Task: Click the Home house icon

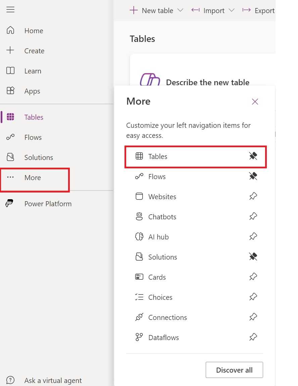Action: point(10,30)
